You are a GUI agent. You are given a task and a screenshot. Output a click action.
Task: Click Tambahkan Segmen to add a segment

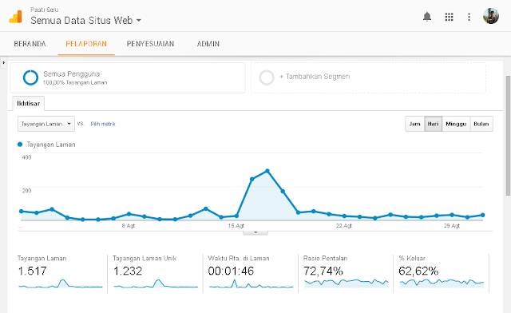315,77
